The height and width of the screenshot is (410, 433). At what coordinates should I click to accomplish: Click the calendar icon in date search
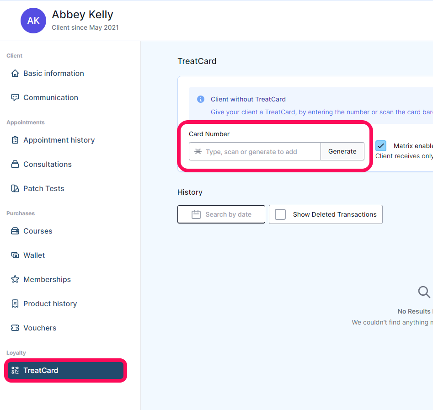click(x=196, y=214)
